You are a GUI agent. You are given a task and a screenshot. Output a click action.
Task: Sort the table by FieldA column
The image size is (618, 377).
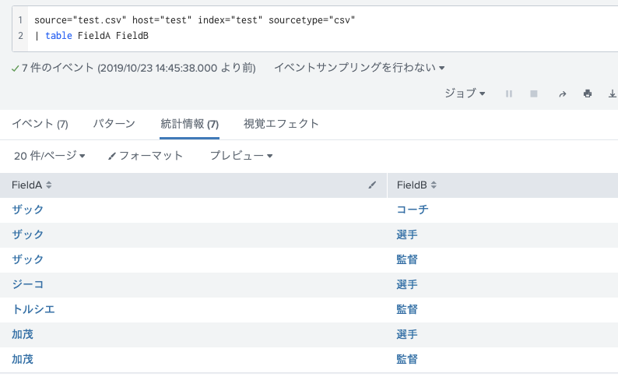coord(32,185)
